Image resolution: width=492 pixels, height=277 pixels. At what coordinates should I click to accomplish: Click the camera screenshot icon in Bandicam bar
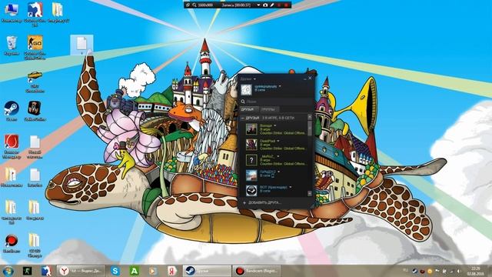[265, 5]
